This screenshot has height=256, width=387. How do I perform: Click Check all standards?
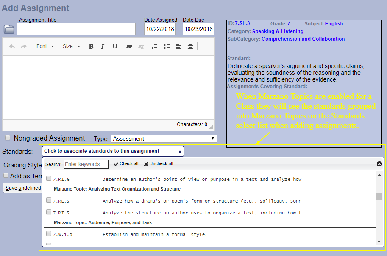[126, 163]
